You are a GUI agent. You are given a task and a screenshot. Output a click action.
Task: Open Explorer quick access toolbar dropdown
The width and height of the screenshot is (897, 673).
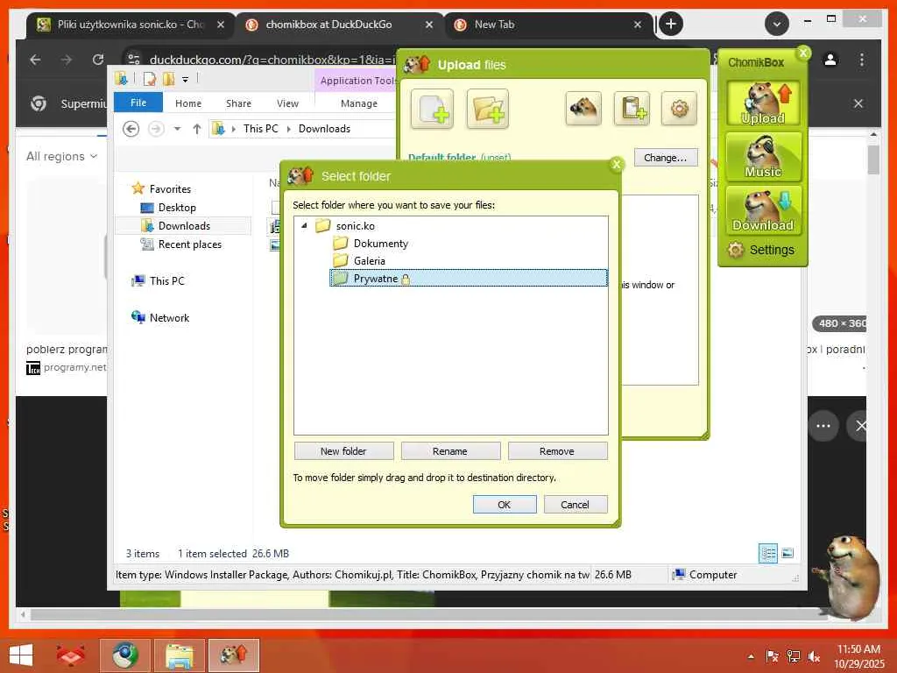coord(186,80)
